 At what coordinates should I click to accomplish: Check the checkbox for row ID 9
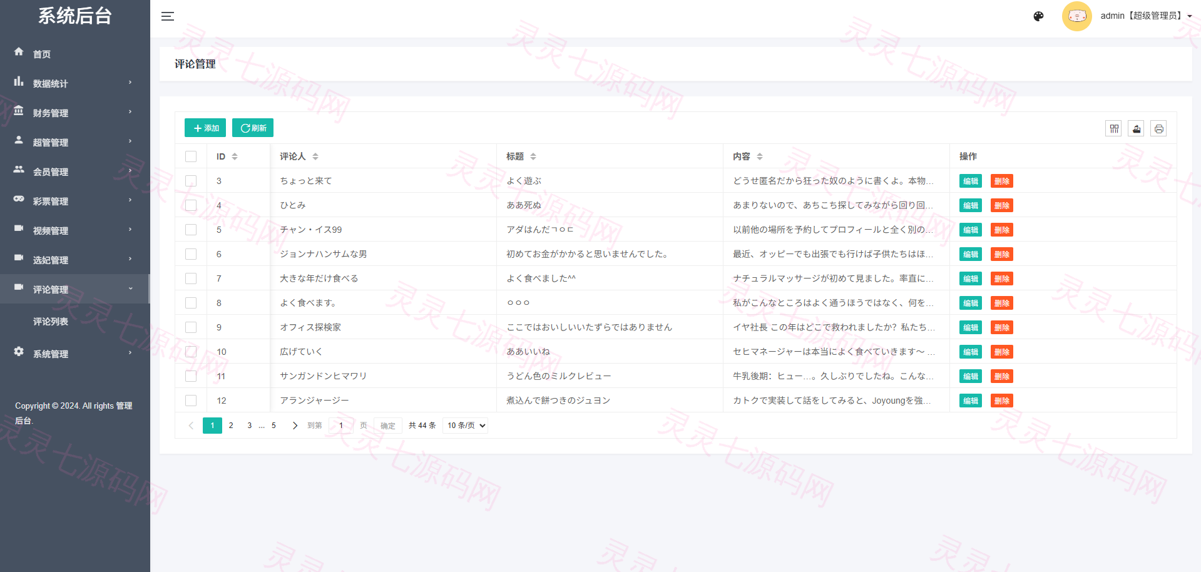pyautogui.click(x=191, y=327)
